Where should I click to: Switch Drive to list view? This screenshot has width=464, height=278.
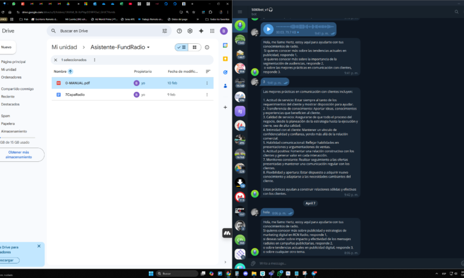tap(181, 48)
